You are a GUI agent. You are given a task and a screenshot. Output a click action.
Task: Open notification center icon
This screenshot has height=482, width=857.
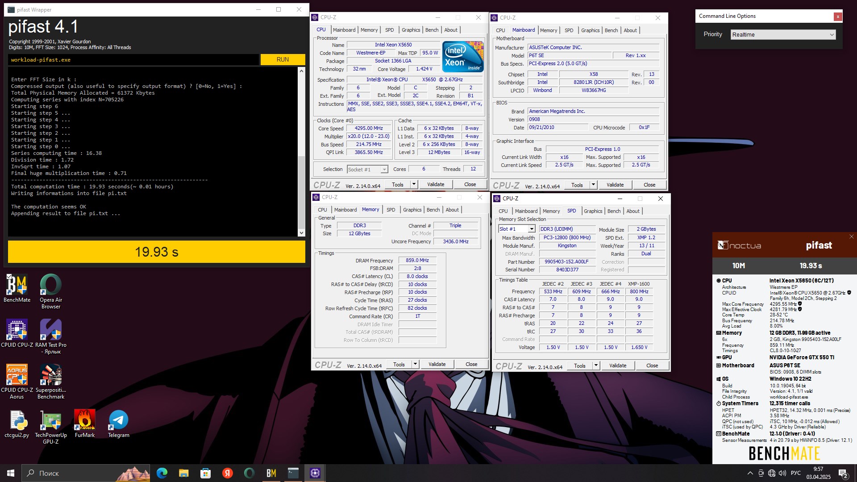click(x=843, y=474)
